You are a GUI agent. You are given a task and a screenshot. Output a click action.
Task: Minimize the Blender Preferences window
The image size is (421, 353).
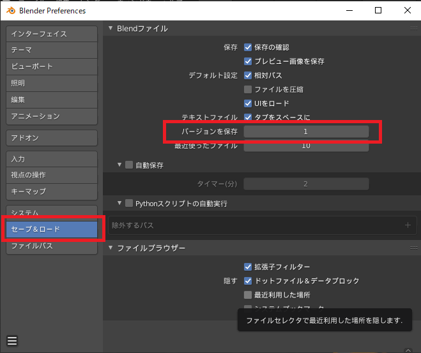point(349,10)
